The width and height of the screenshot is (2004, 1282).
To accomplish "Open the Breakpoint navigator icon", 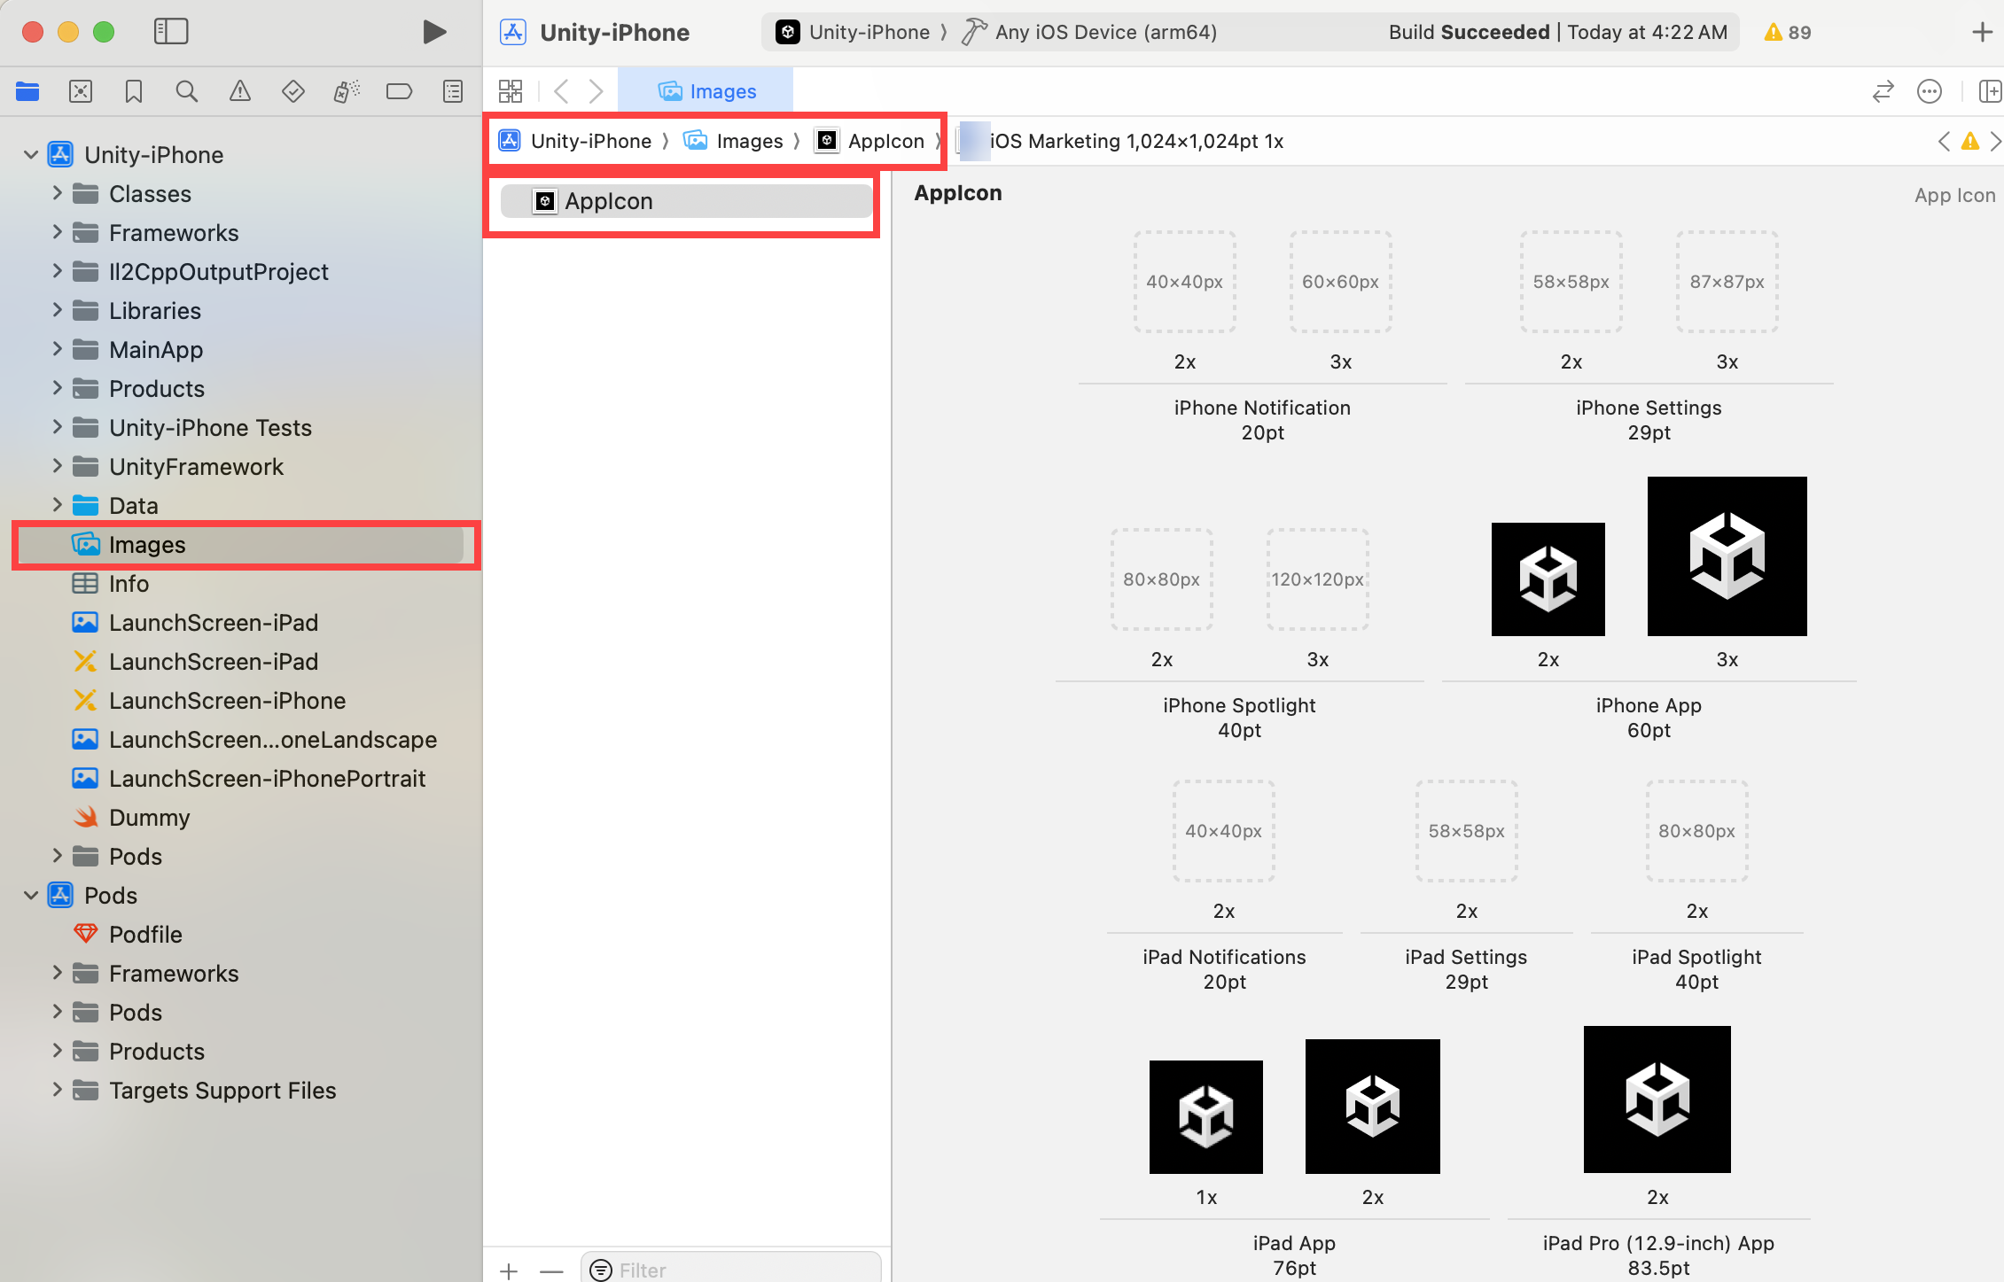I will 399,91.
